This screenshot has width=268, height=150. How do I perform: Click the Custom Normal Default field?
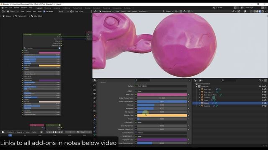point(162,132)
